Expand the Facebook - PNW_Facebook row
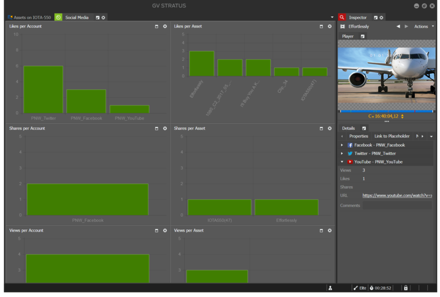The image size is (440, 297). tap(342, 145)
